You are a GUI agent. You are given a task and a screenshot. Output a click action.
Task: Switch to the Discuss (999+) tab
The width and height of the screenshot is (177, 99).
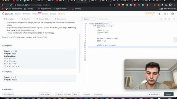[x=43, y=19]
